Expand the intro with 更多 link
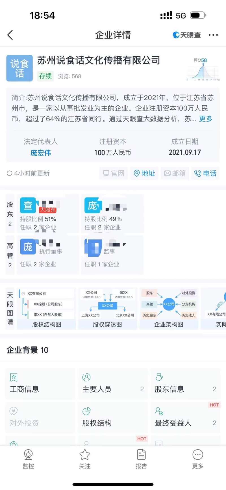 (206, 119)
